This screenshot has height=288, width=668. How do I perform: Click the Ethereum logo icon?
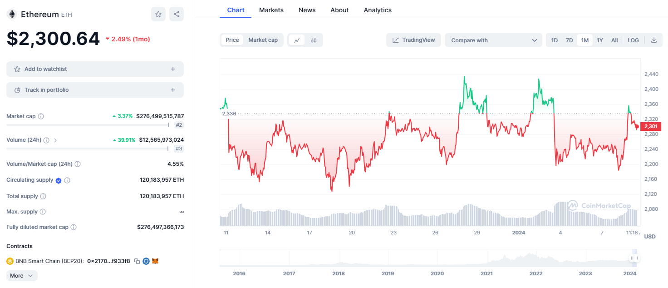click(12, 14)
